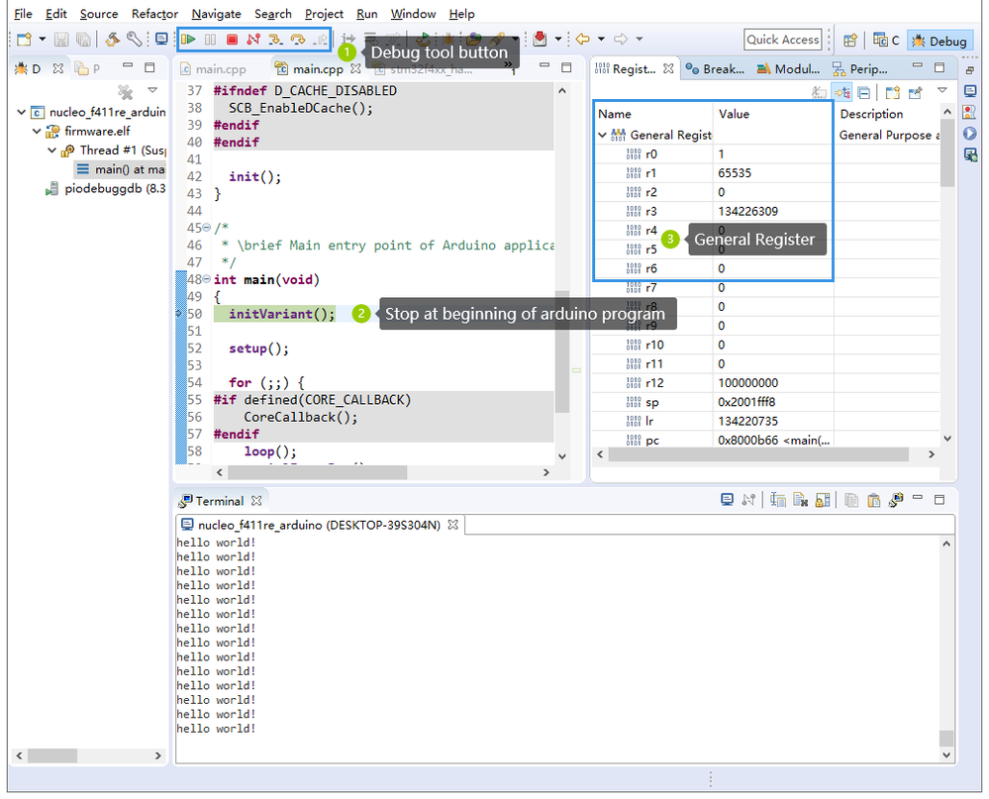The image size is (989, 799).
Task: Toggle Show Type Names in Registers view
Action: pos(819,93)
